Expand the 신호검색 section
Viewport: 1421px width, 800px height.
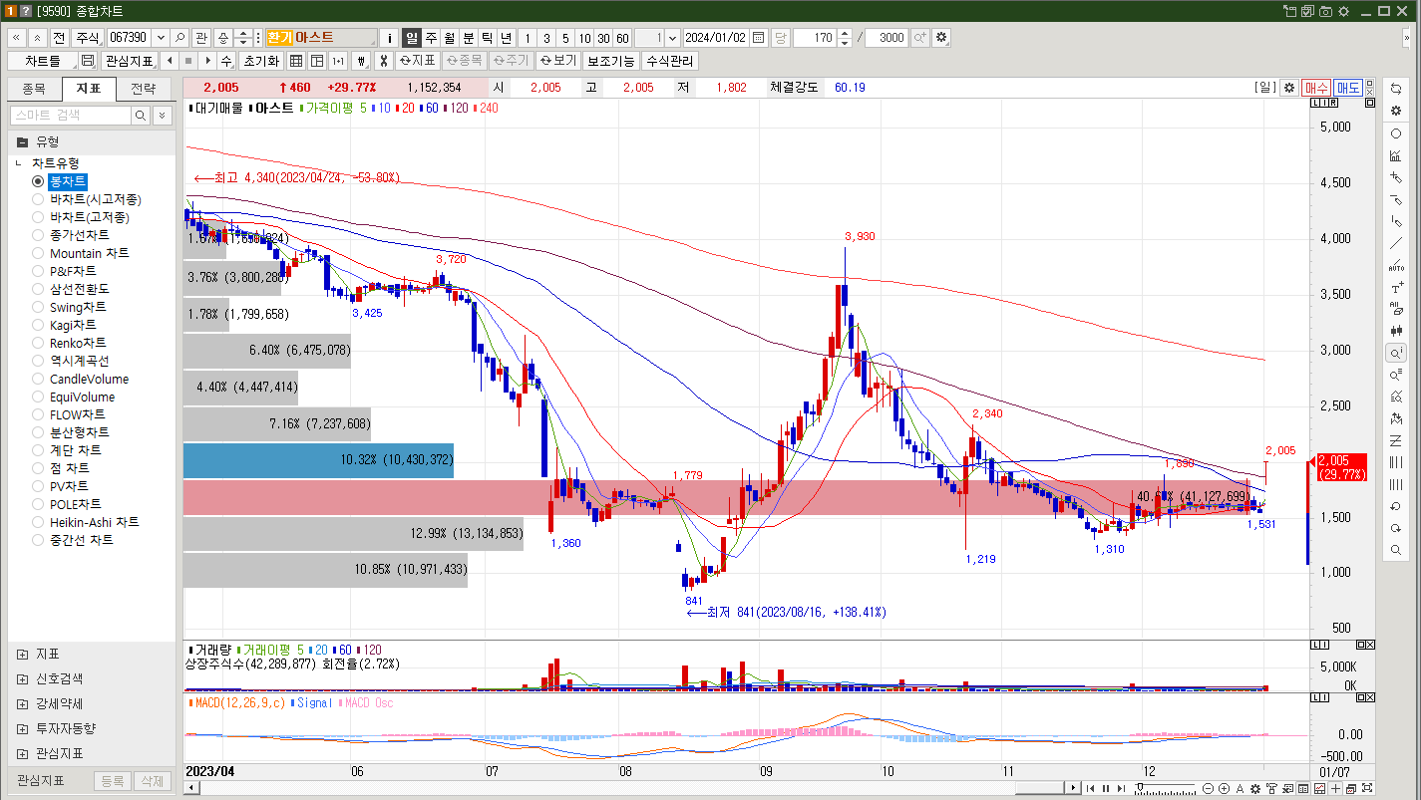22,678
